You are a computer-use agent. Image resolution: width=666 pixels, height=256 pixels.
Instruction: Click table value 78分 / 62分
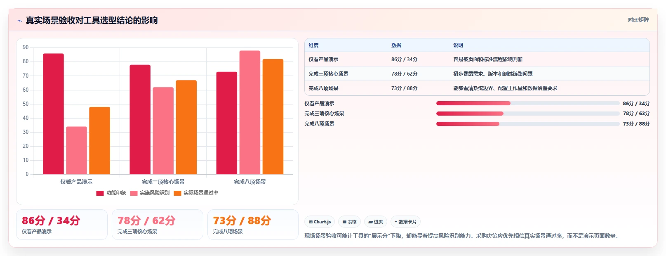tap(404, 74)
